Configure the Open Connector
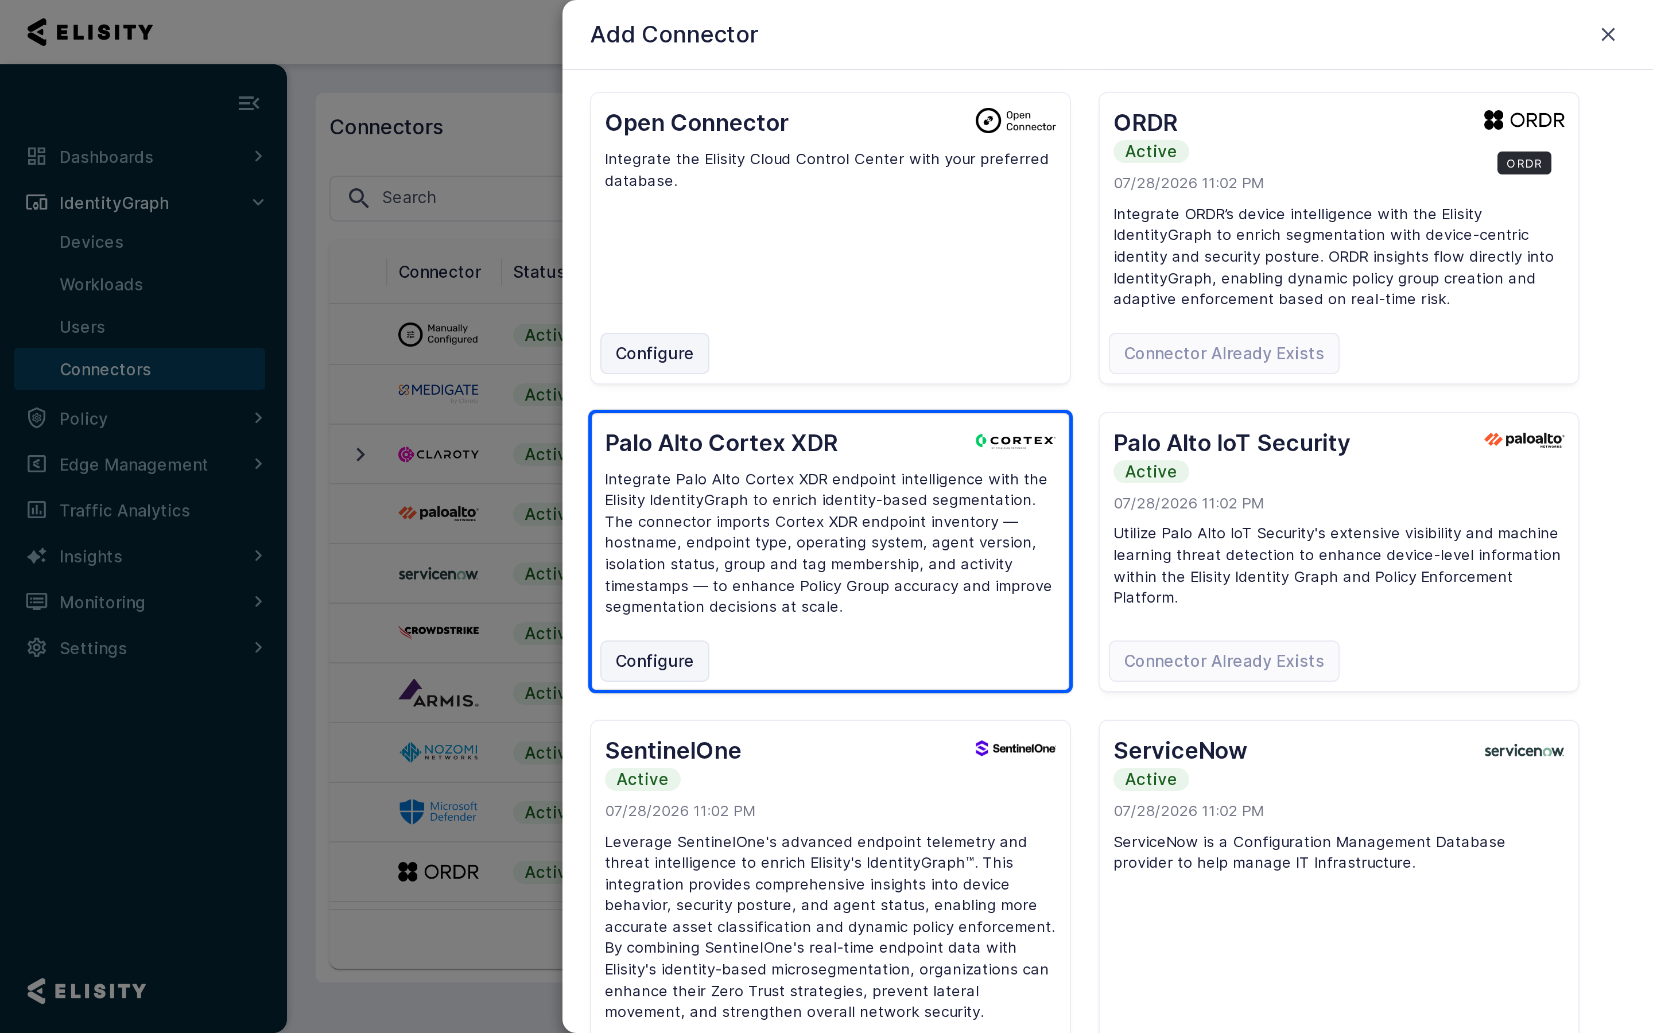Viewport: 1653px width, 1033px height. click(654, 353)
